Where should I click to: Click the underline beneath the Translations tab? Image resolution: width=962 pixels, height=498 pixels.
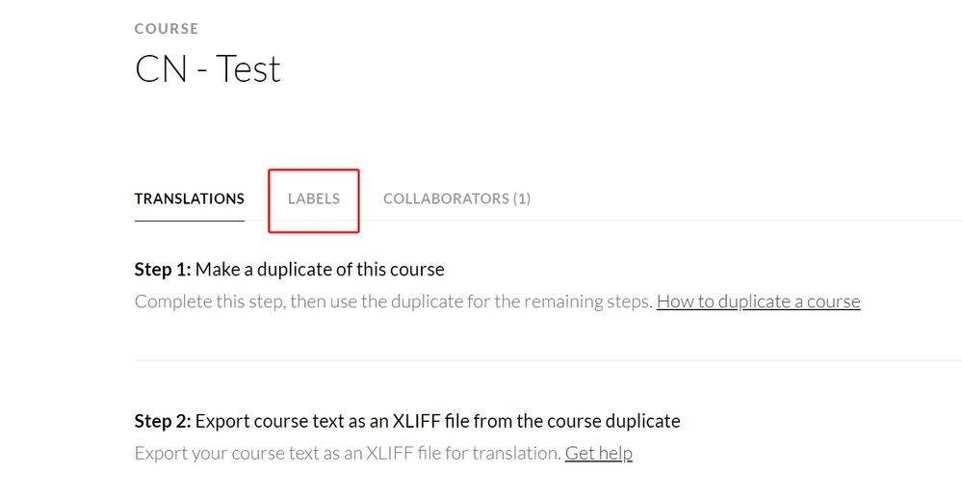190,221
